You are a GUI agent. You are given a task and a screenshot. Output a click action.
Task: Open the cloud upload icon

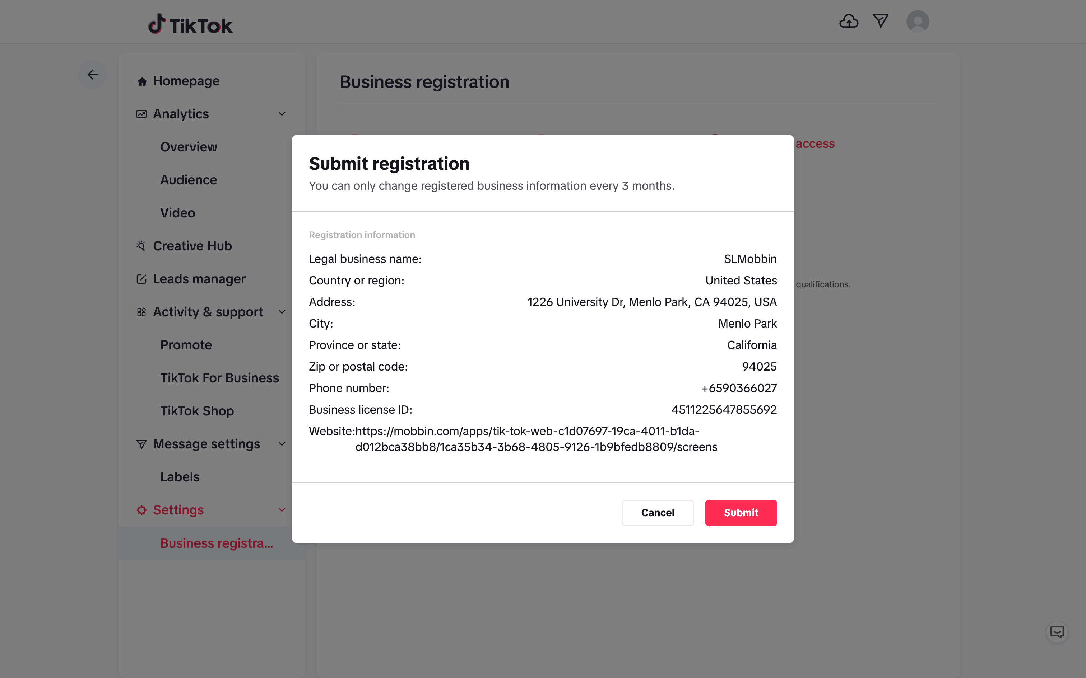[849, 21]
